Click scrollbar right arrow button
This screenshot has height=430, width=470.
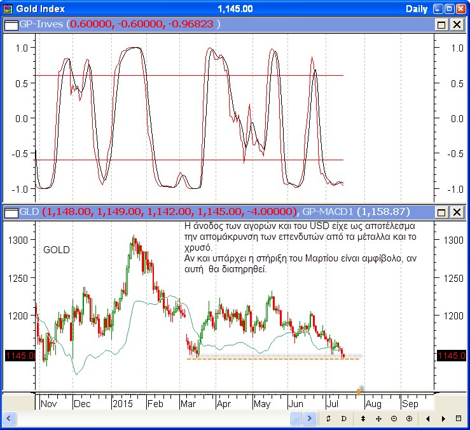(310, 419)
